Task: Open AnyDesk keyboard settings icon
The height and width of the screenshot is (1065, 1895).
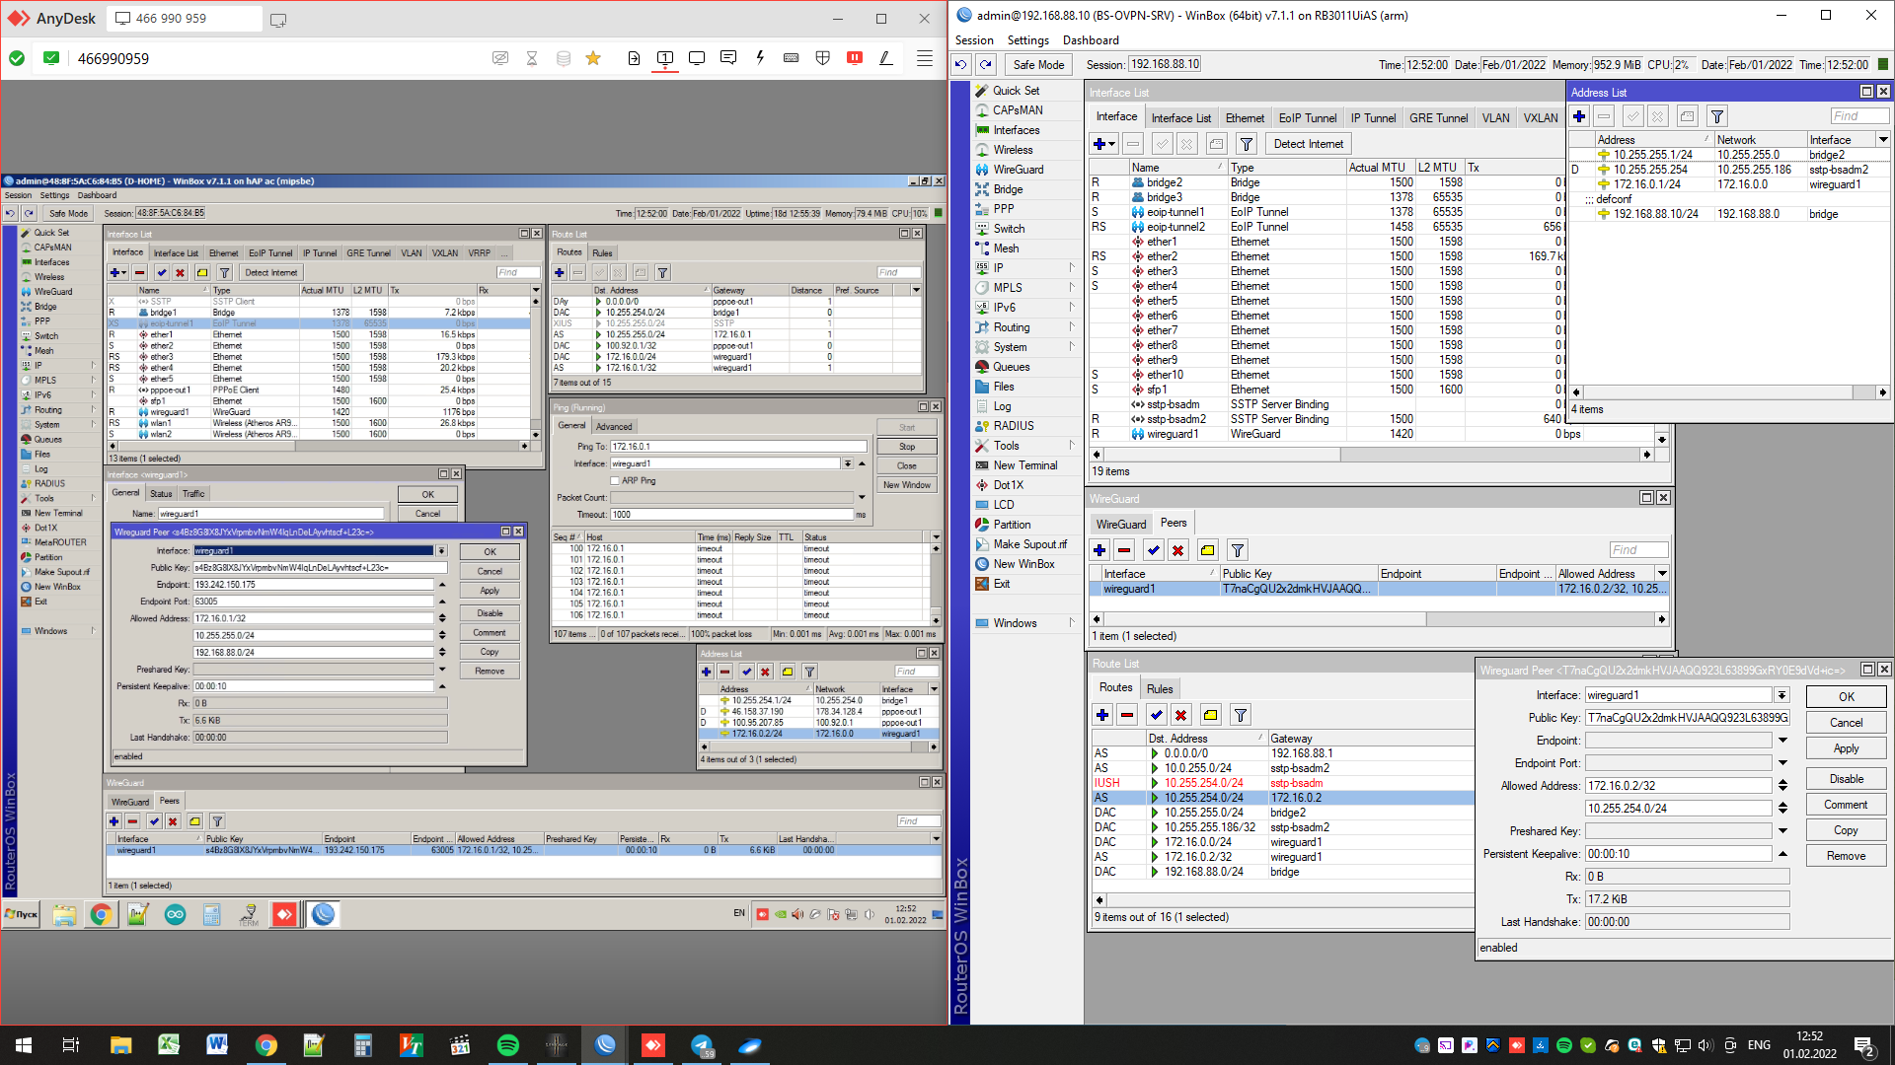Action: 792,58
